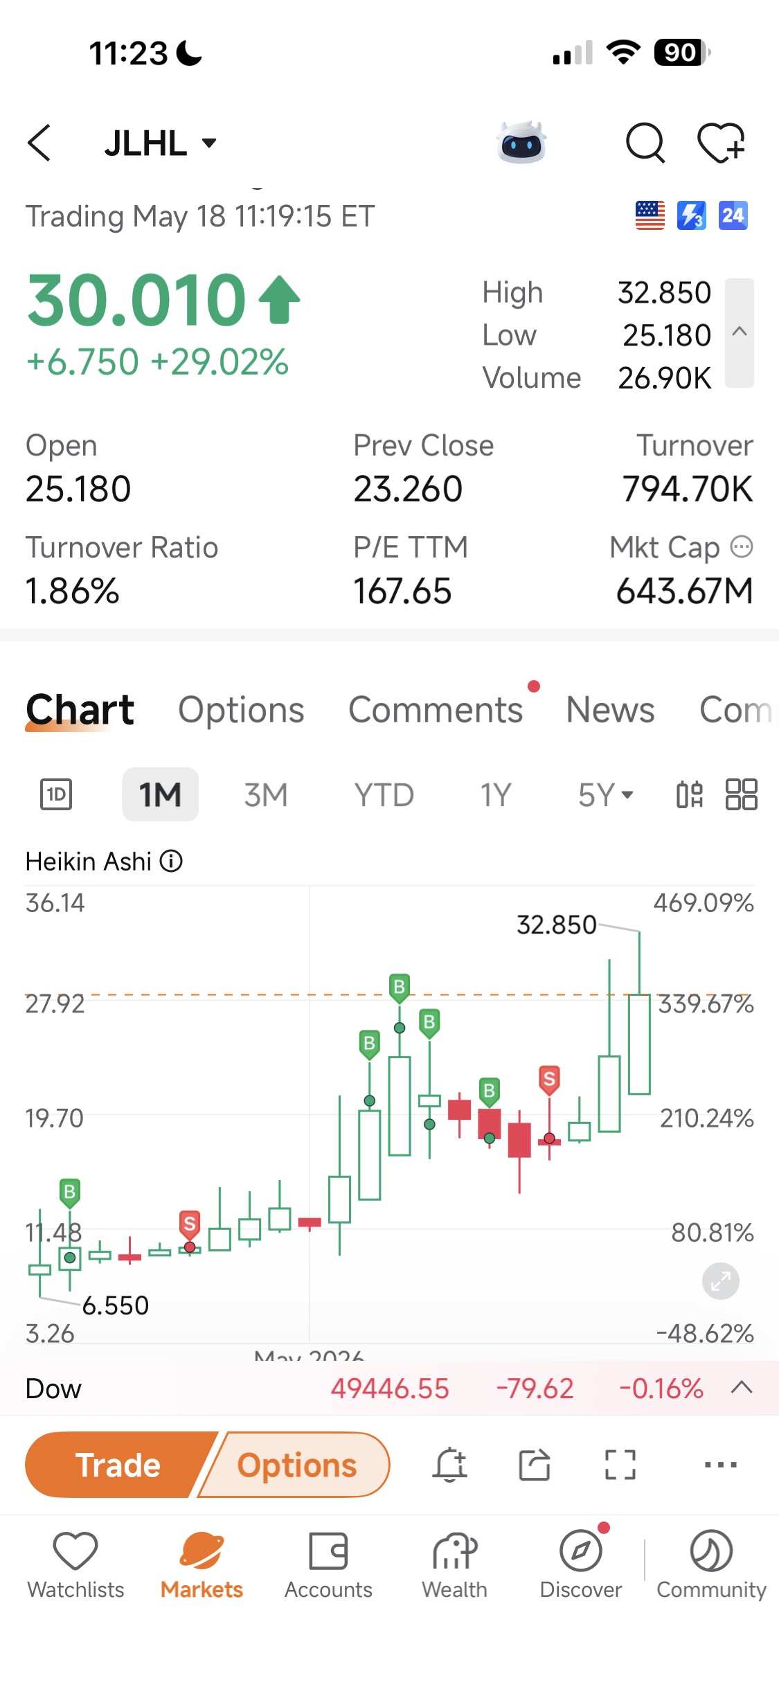Tap the search magnifier icon

(645, 143)
